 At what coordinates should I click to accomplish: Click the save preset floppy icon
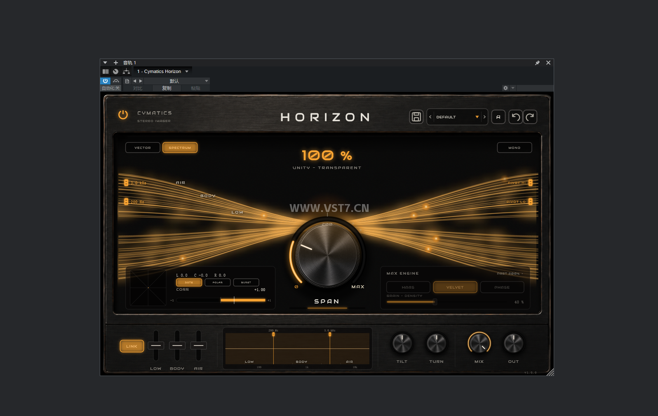pos(416,117)
